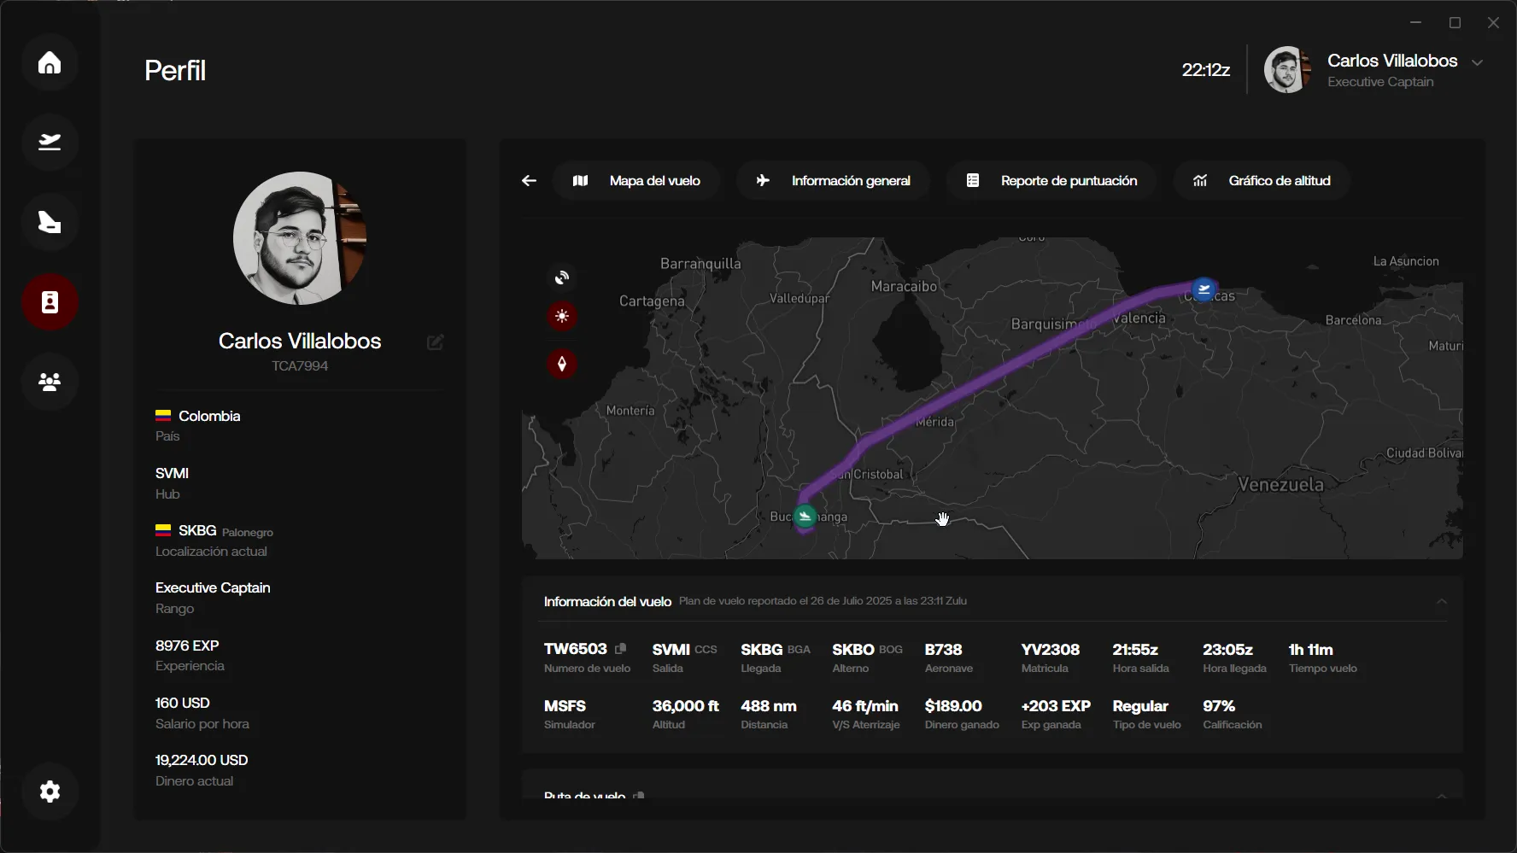Open the Gráfico de altitud tab
1517x853 pixels.
[x=1262, y=180]
